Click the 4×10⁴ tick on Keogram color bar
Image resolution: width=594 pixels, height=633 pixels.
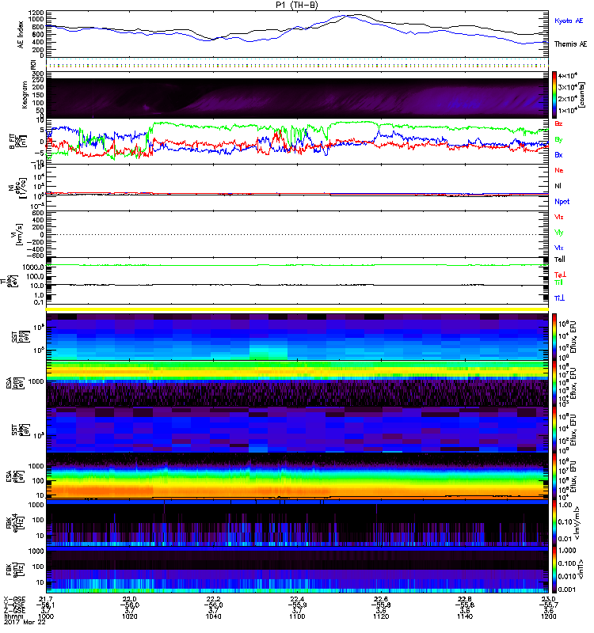(568, 76)
